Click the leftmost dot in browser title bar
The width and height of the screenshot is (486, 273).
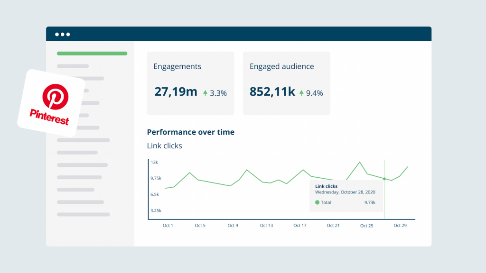(58, 34)
